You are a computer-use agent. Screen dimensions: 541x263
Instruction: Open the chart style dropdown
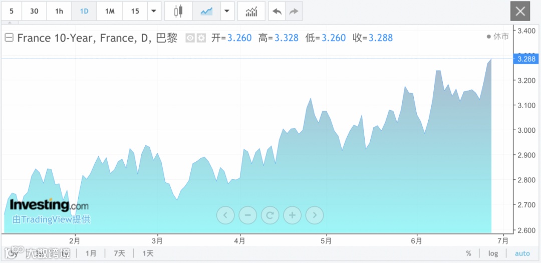(227, 11)
